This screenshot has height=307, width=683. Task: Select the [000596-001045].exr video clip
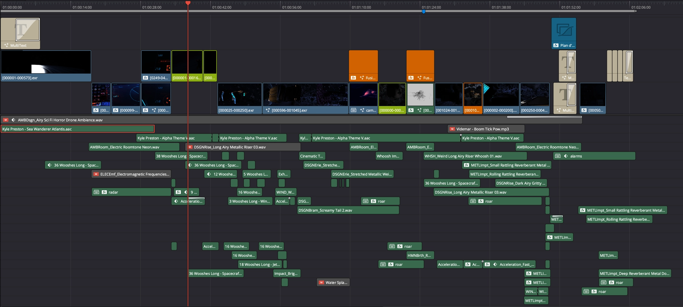pos(305,98)
